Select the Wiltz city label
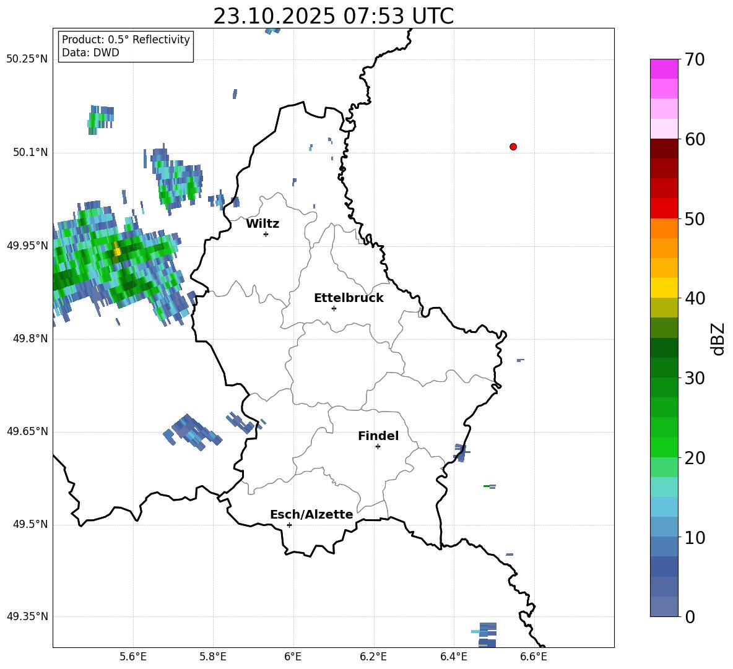The width and height of the screenshot is (733, 669). pos(262,224)
